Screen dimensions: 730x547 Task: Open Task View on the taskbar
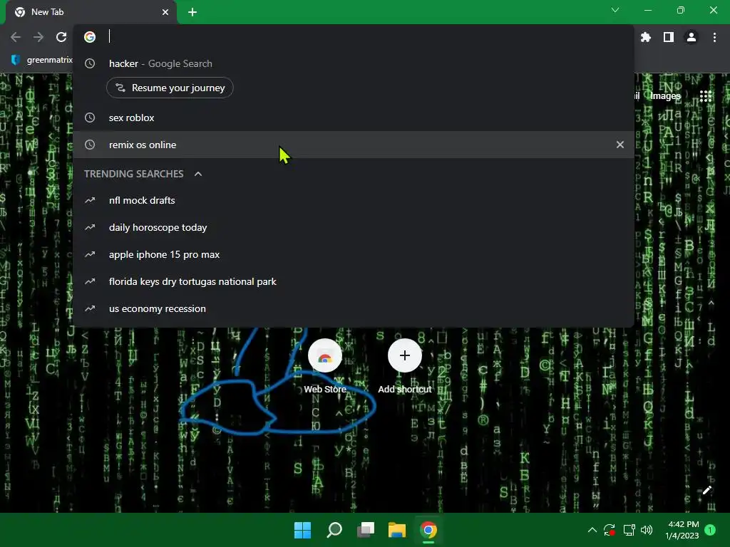[x=366, y=530]
